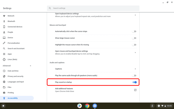Click Open mouse and touchpad device settings
The image size is (174, 109).
(71, 51)
